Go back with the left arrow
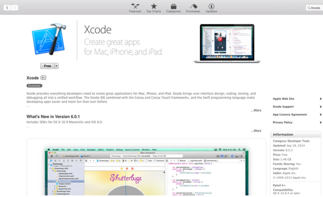 pos(7,8)
